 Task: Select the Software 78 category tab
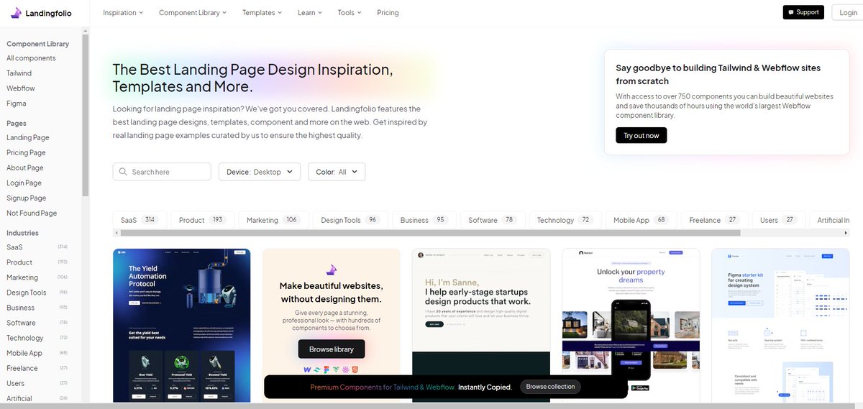pos(493,220)
